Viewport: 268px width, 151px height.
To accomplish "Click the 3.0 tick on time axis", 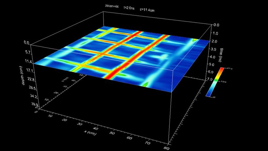I will tap(213, 49).
